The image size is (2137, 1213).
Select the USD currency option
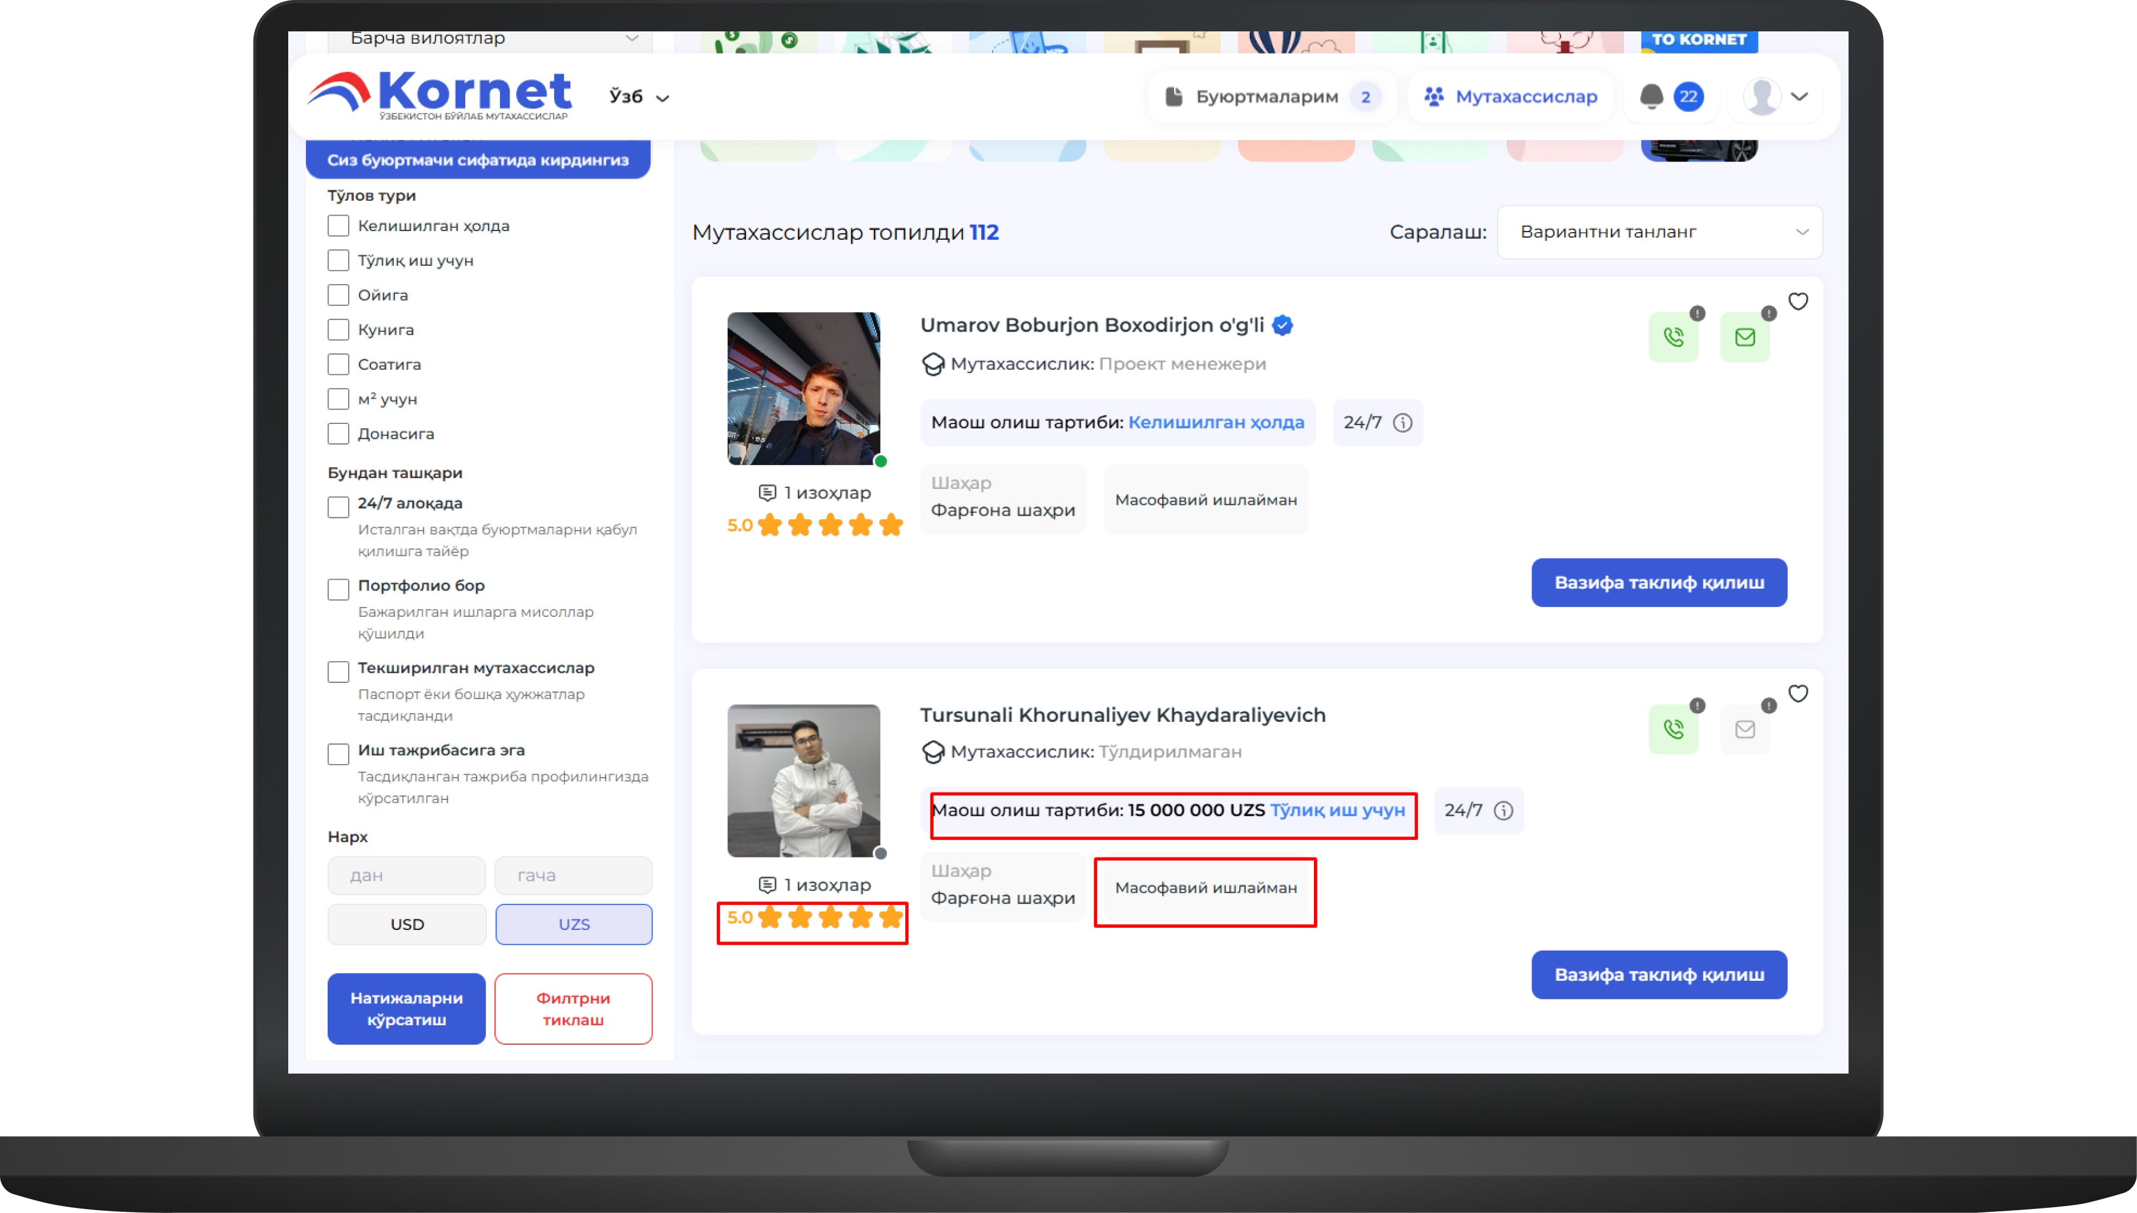pos(407,925)
